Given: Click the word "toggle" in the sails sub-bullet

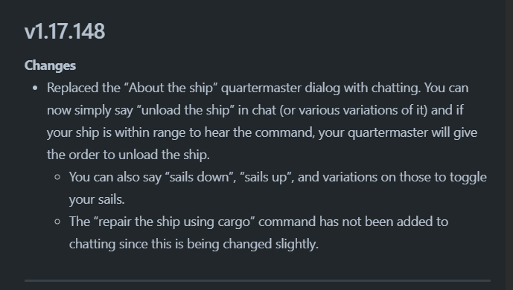Looking at the screenshot, I should (x=468, y=177).
